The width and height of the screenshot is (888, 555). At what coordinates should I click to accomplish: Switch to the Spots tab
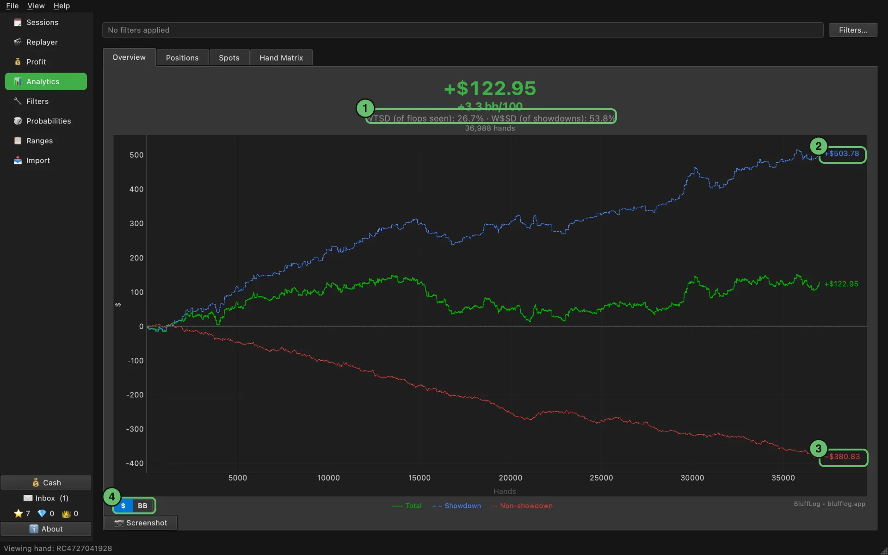[229, 58]
